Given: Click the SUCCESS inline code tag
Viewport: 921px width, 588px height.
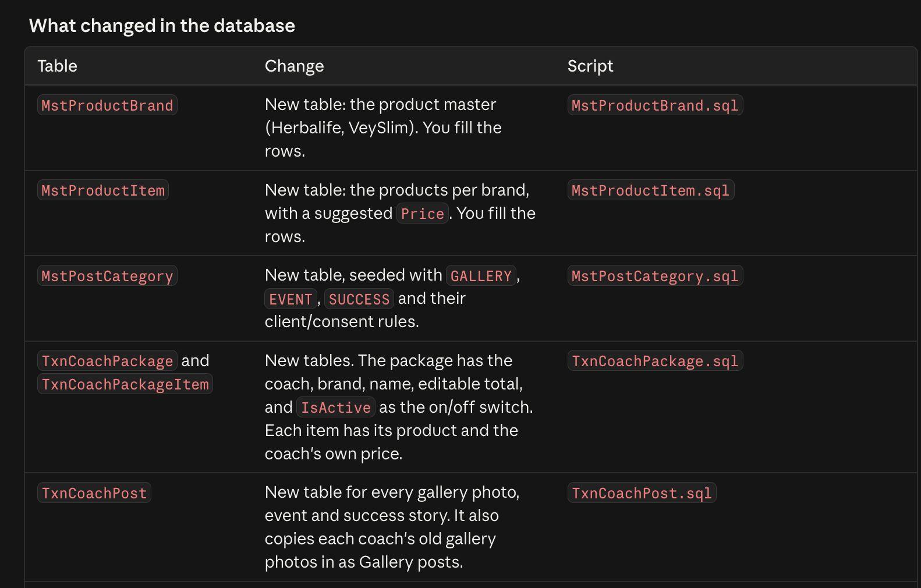Looking at the screenshot, I should (x=359, y=299).
